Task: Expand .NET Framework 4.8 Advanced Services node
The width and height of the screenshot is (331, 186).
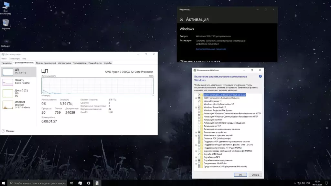Action: 196,98
